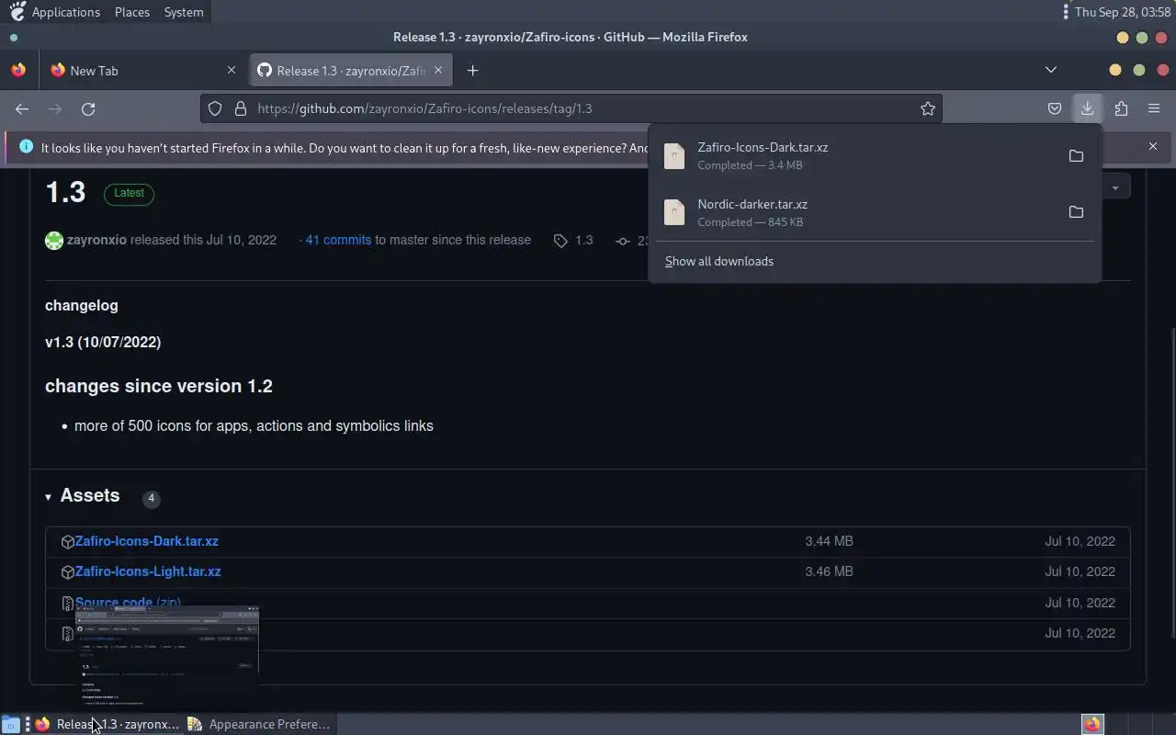Open the Extensions puzzle icon

pos(1121,108)
